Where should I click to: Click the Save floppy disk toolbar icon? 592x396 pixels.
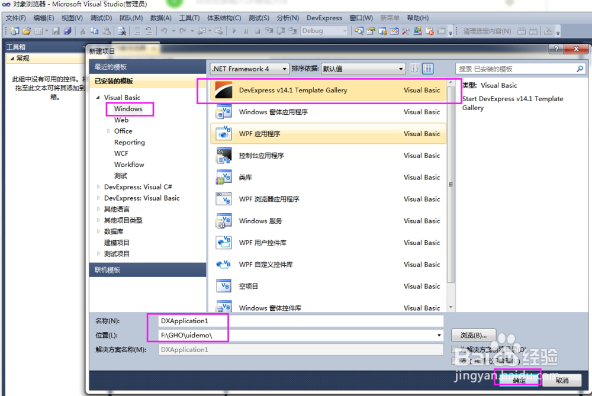point(56,31)
